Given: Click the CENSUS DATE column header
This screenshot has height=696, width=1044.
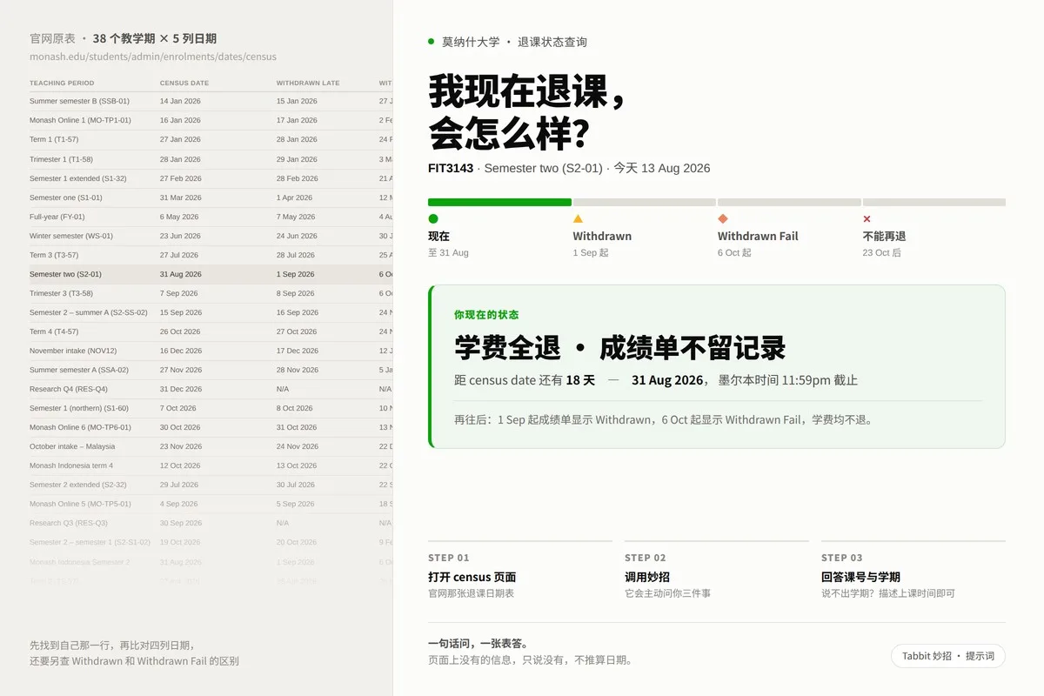Looking at the screenshot, I should pyautogui.click(x=184, y=84).
